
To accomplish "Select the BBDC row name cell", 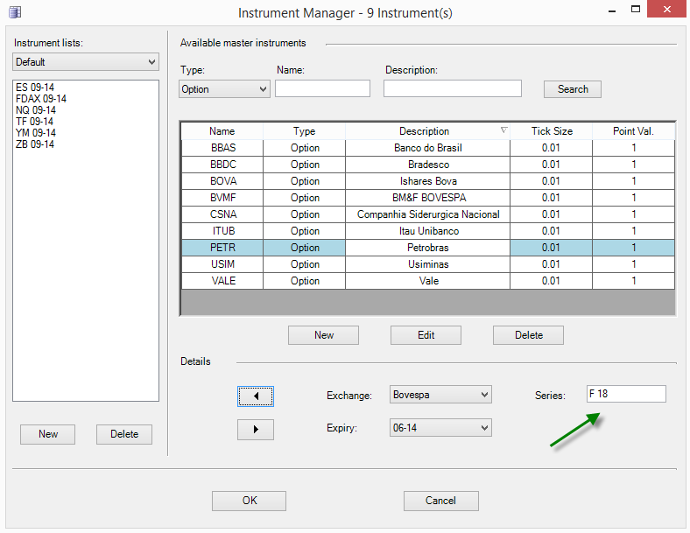I will (222, 165).
